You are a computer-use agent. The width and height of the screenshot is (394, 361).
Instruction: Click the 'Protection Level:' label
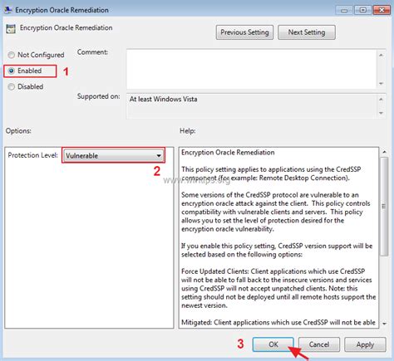(32, 155)
